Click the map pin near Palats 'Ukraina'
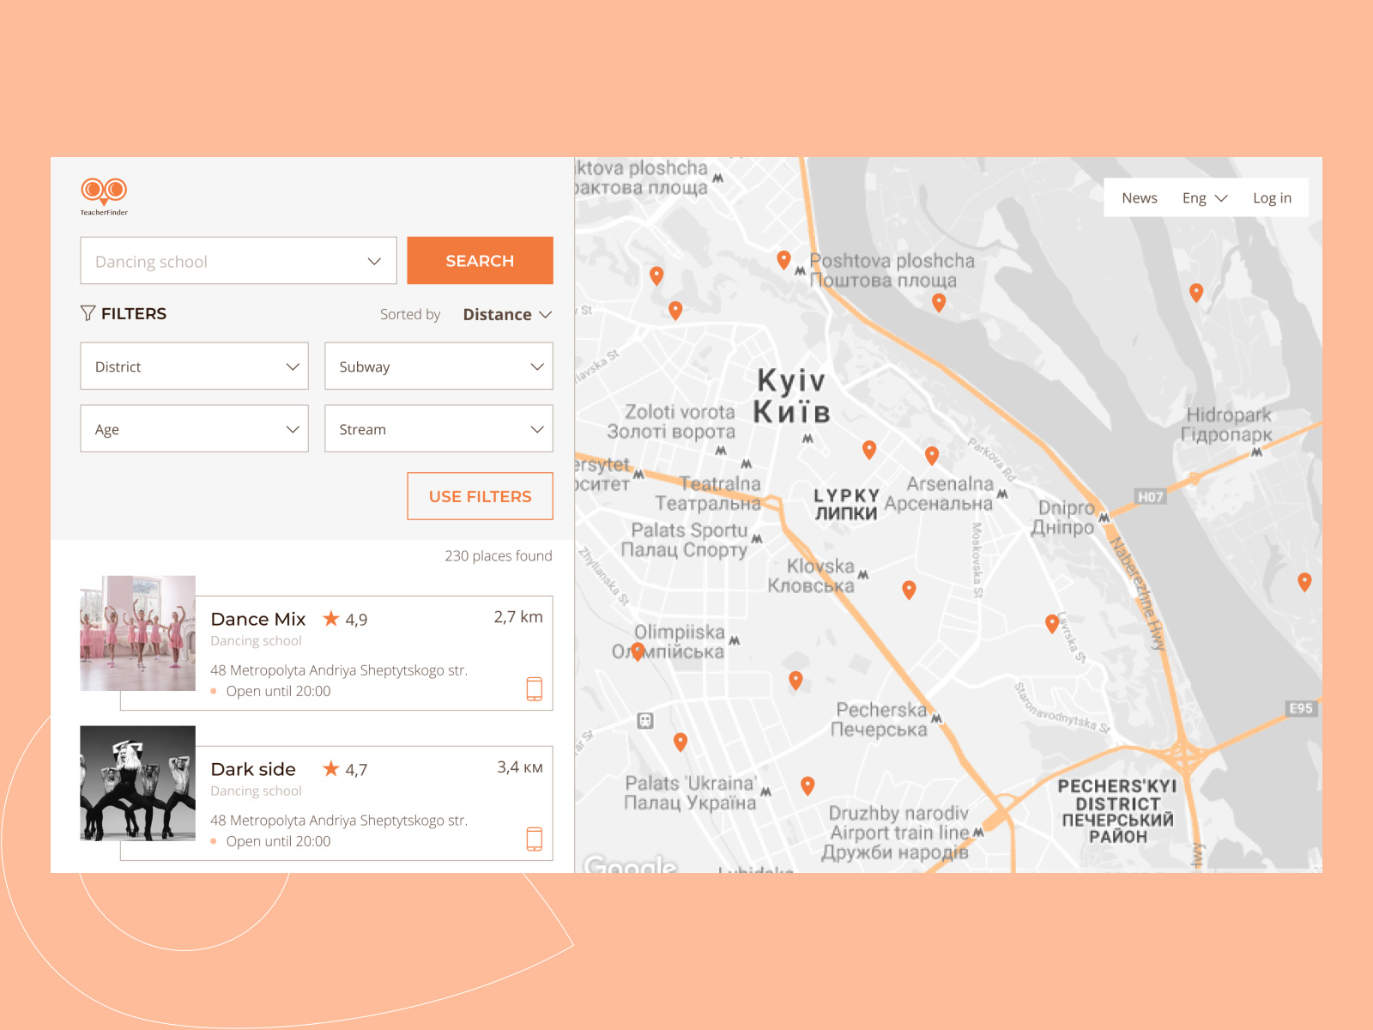 pos(807,785)
